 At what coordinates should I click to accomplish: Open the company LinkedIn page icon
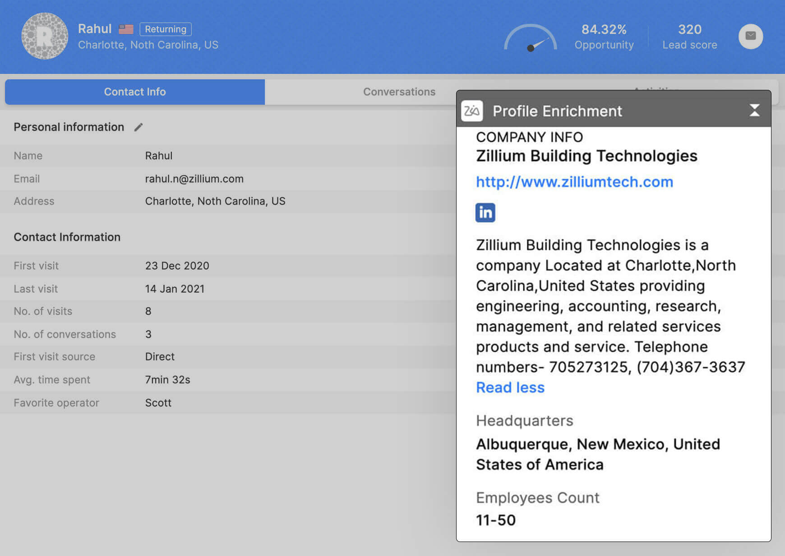click(x=485, y=212)
